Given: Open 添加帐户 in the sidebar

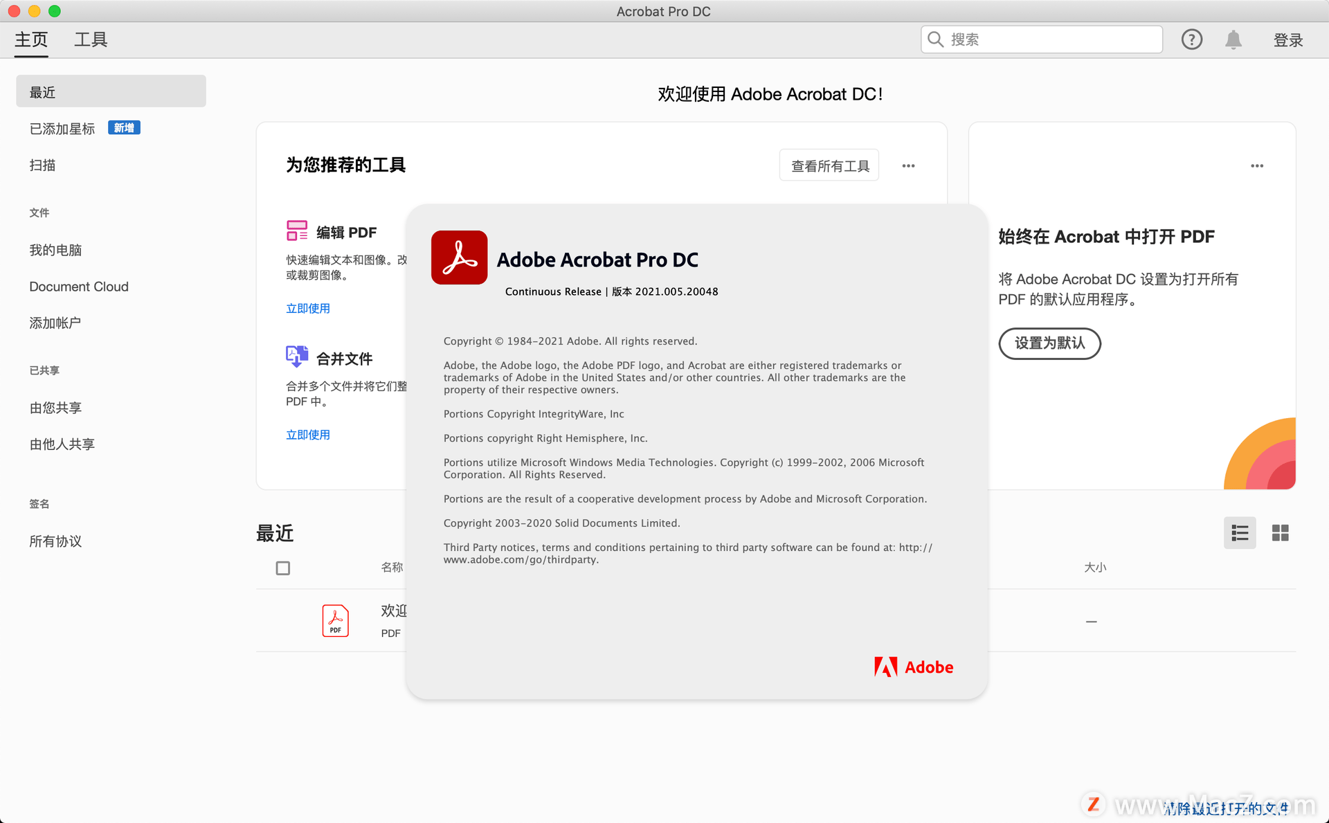Looking at the screenshot, I should tap(55, 323).
